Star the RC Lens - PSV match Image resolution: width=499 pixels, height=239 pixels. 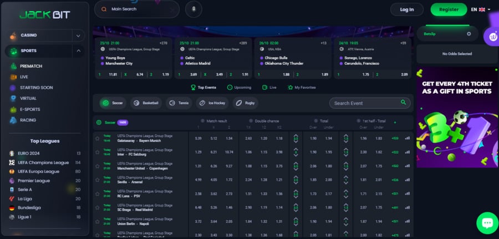(x=98, y=194)
